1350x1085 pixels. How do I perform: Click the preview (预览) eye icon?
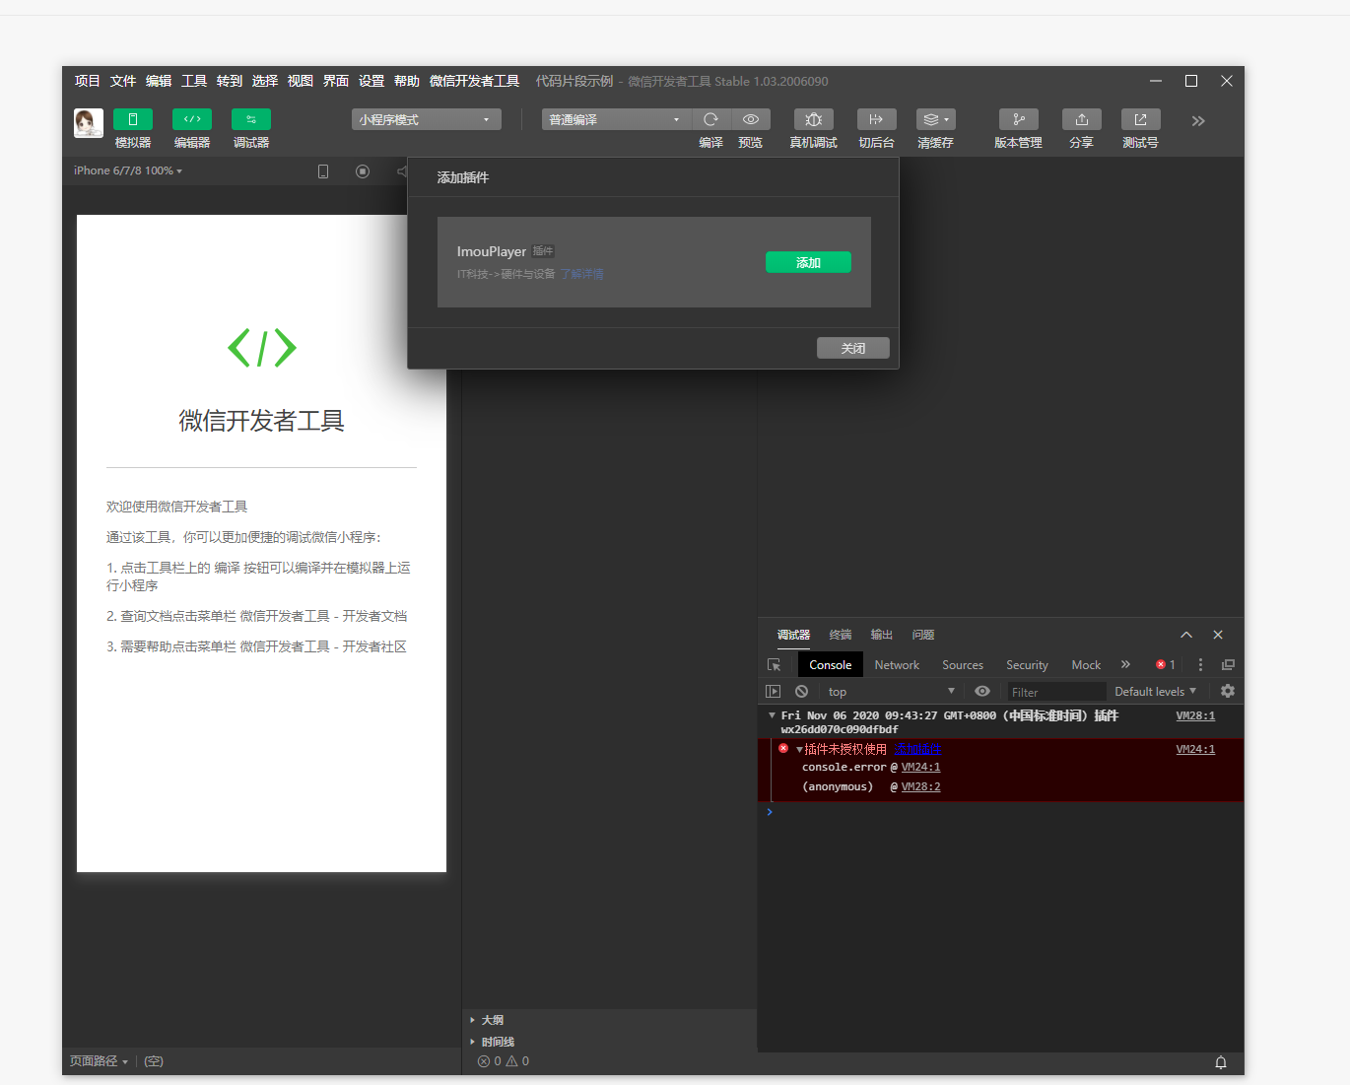click(x=750, y=119)
